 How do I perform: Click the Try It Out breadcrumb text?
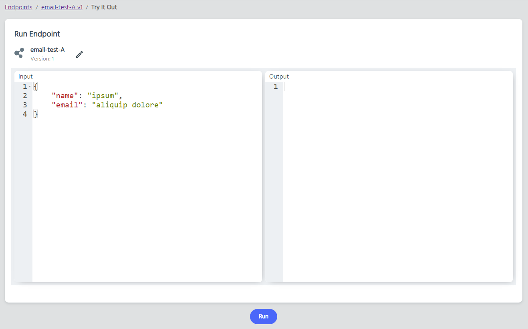[x=104, y=7]
